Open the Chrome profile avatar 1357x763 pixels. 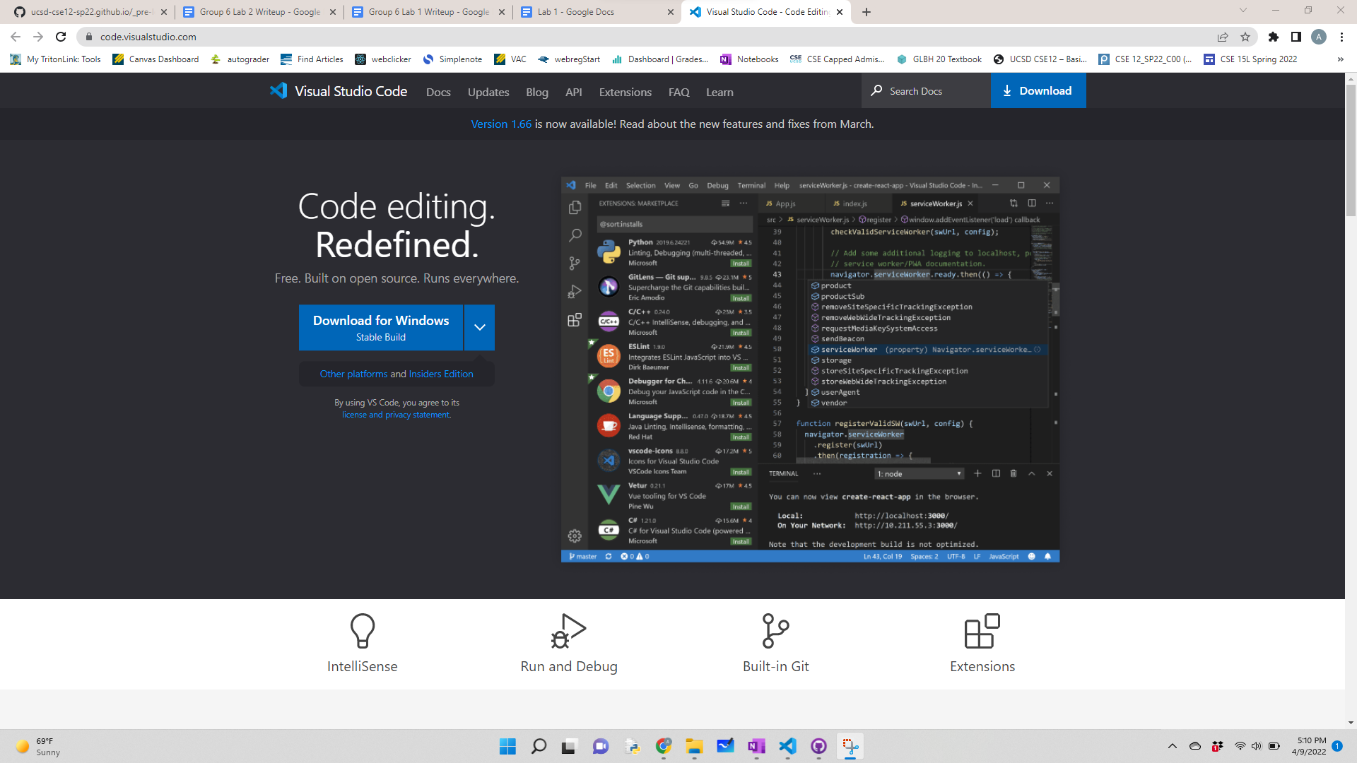tap(1319, 37)
